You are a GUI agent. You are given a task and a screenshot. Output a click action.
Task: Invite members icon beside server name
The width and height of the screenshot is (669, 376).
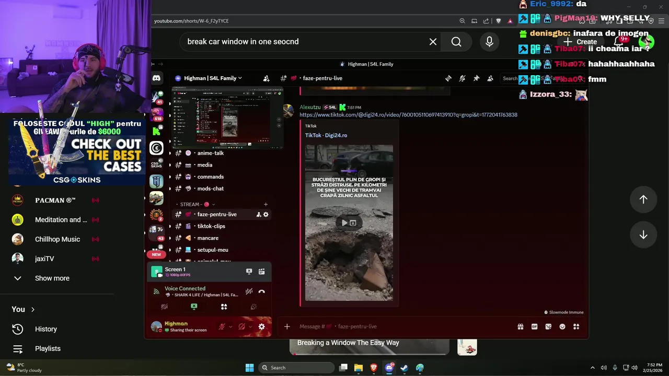pyautogui.click(x=266, y=78)
